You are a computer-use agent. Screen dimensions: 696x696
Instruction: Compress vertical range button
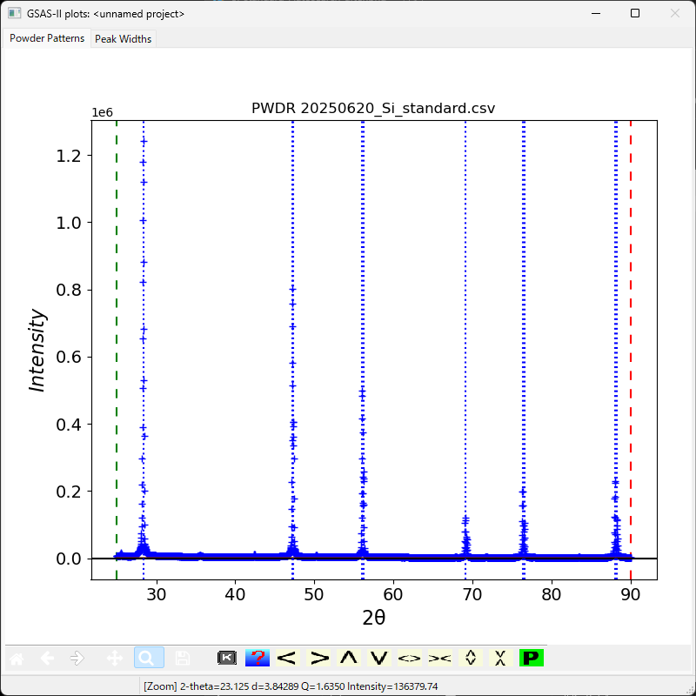[x=499, y=659]
